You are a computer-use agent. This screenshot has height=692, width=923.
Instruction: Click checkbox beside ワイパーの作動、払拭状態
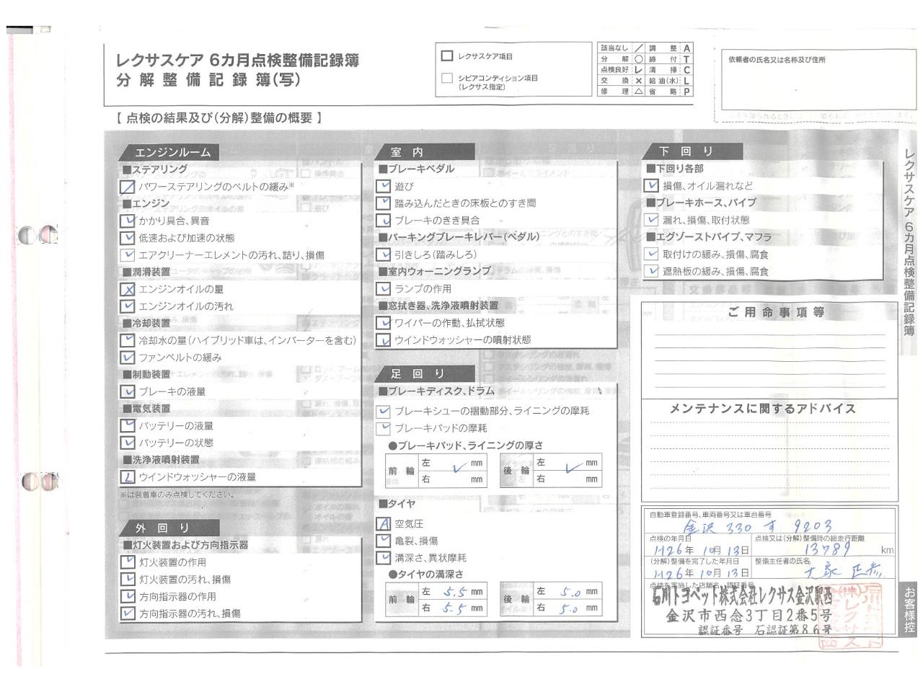[384, 323]
